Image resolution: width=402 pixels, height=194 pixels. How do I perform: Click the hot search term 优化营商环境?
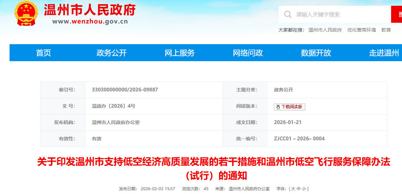click(361, 30)
